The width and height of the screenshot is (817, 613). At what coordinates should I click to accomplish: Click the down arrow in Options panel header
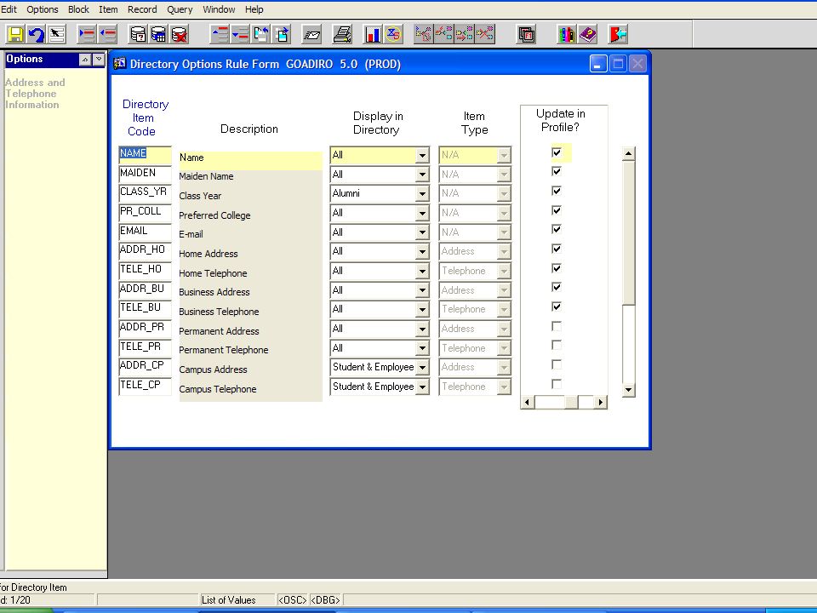[x=99, y=60]
